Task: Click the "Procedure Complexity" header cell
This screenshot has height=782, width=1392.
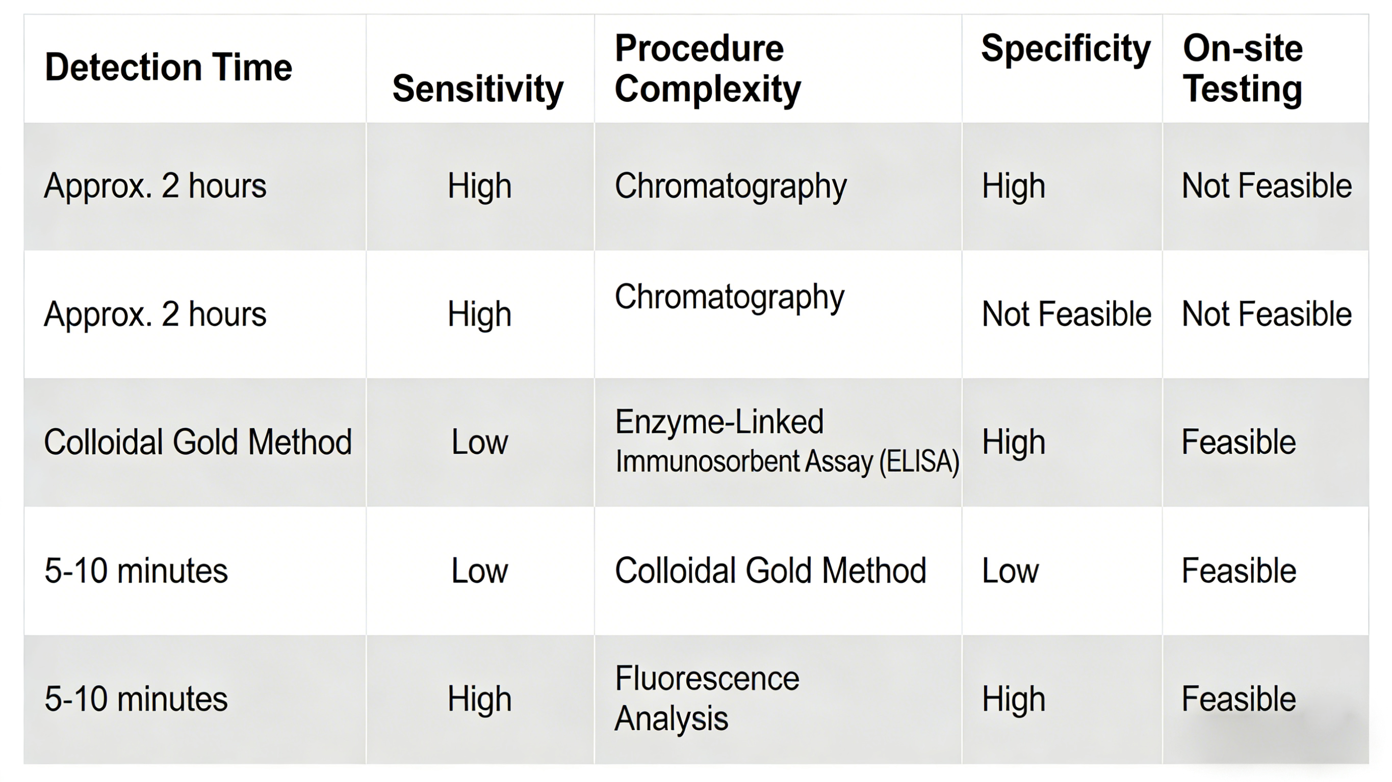Action: [707, 69]
